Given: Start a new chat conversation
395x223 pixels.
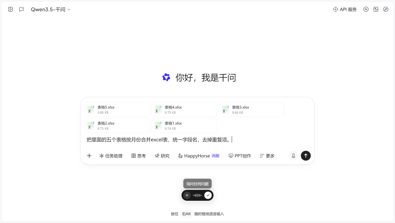Looking at the screenshot, I should [x=22, y=9].
